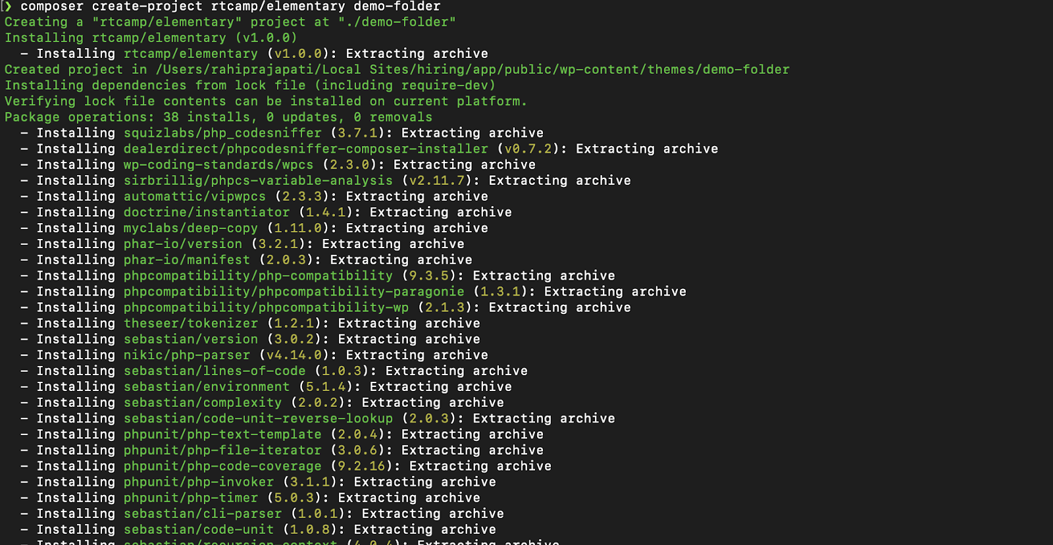Click version (9.3.5) of php-compatibility
Image resolution: width=1053 pixels, height=545 pixels.
pyautogui.click(x=428, y=275)
